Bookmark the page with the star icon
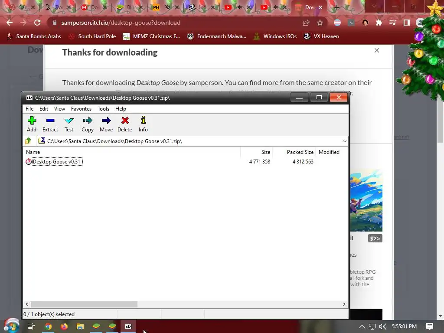Viewport: 444px width, 333px height. pos(320,23)
